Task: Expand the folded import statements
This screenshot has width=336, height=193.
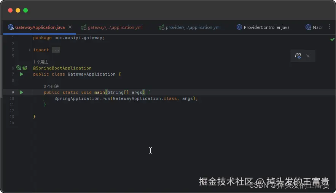Action: 30,50
